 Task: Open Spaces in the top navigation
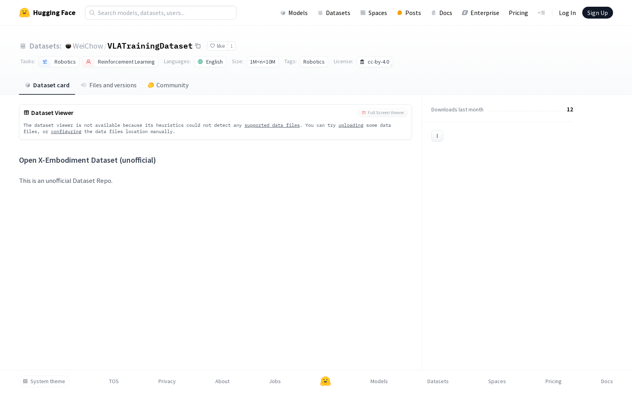pos(374,13)
